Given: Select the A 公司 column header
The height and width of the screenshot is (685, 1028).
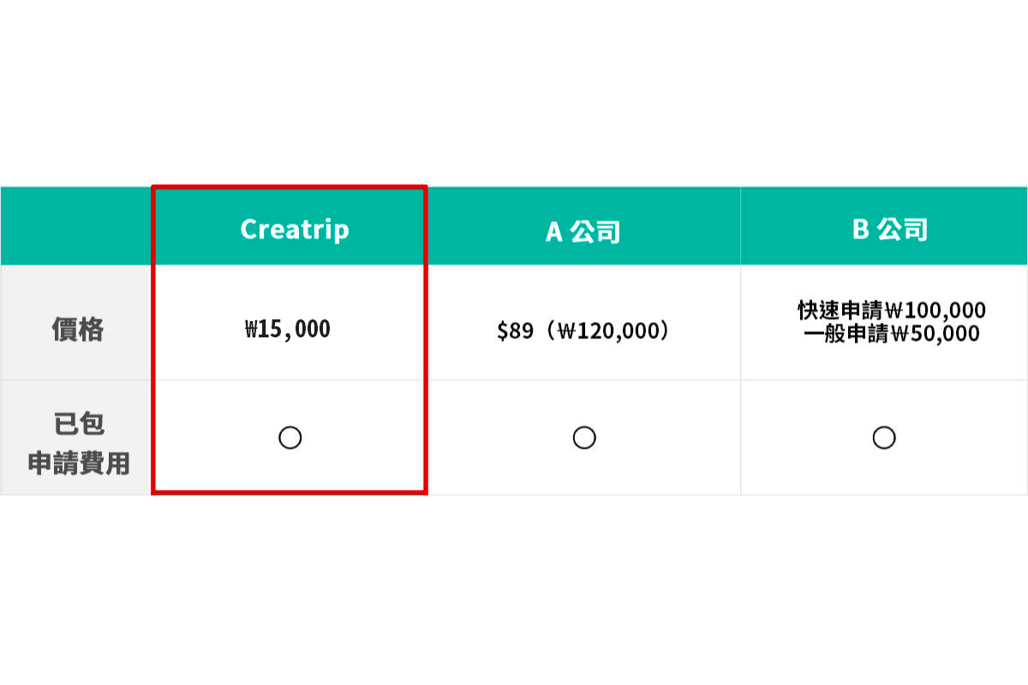Looking at the screenshot, I should click(583, 231).
